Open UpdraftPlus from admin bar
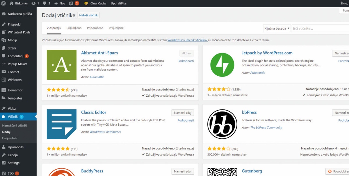349x176 pixels. pos(119,3)
